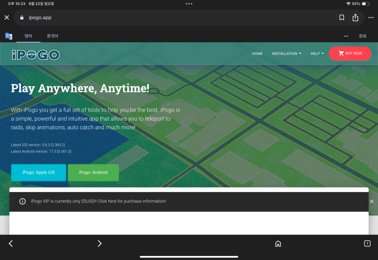Tap the clock showing 오후 10:23
Screen dimensions: 378x260
pyautogui.click(x=17, y=4)
